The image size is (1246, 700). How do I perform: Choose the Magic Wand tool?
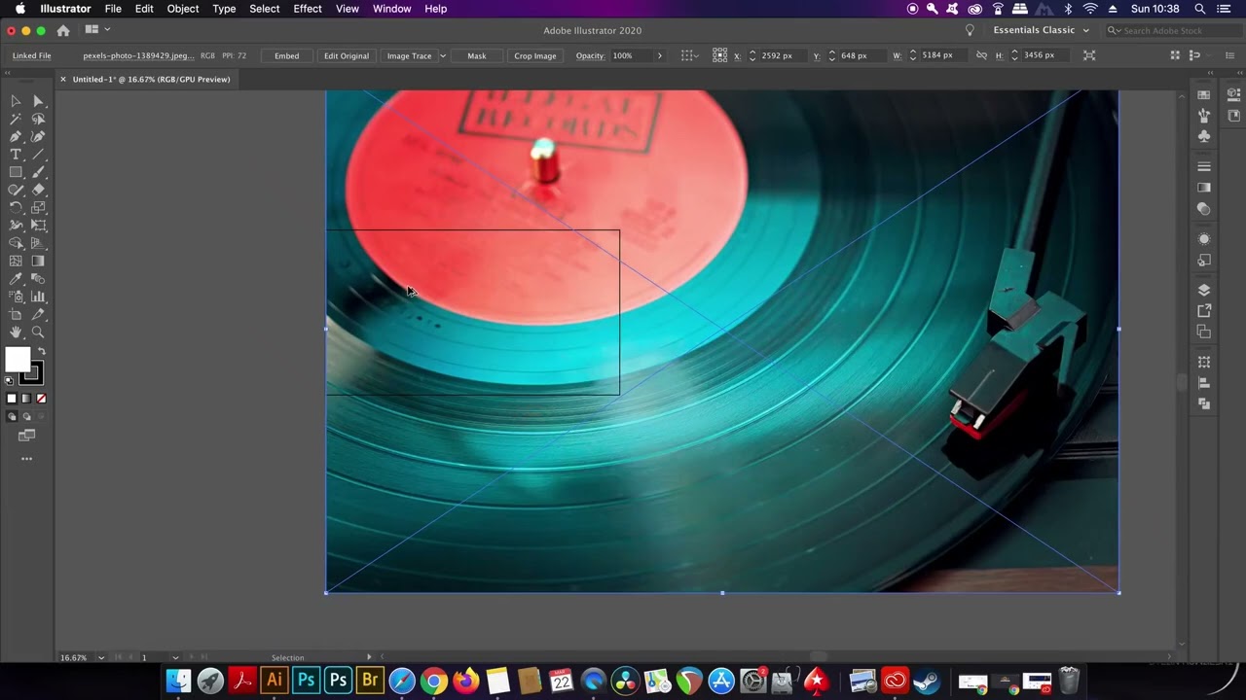(16, 119)
